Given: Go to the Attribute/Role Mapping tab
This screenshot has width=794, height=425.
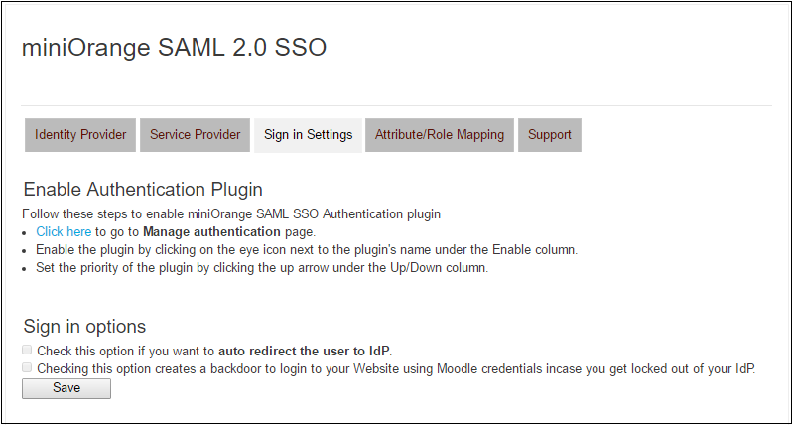Looking at the screenshot, I should [440, 135].
